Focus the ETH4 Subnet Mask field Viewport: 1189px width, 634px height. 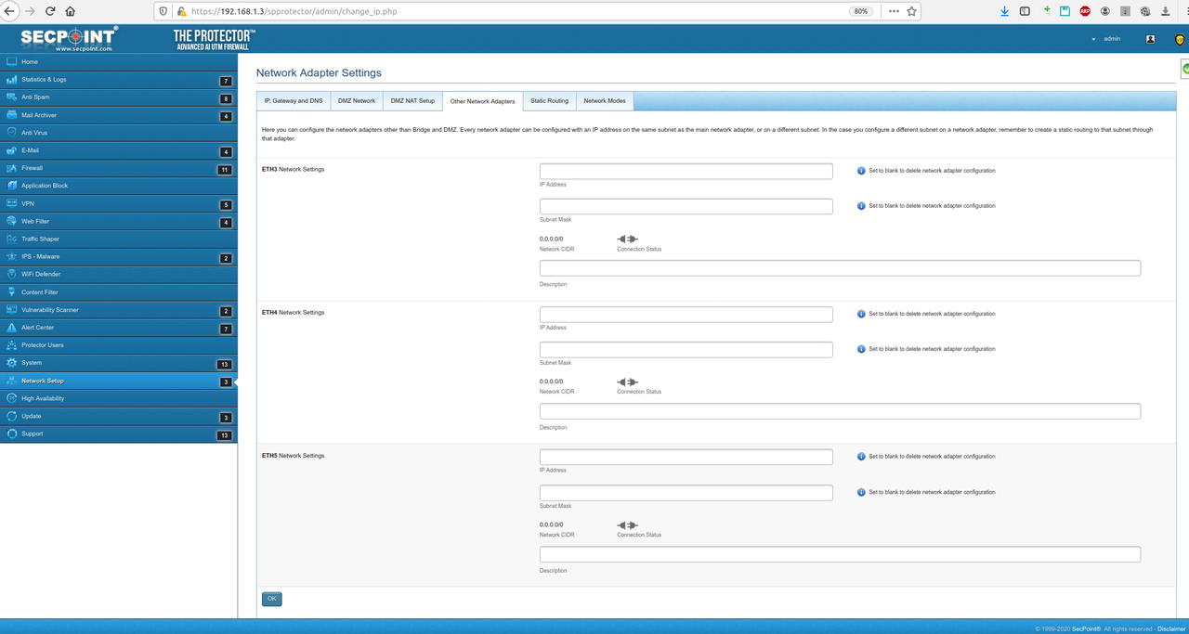(x=686, y=349)
